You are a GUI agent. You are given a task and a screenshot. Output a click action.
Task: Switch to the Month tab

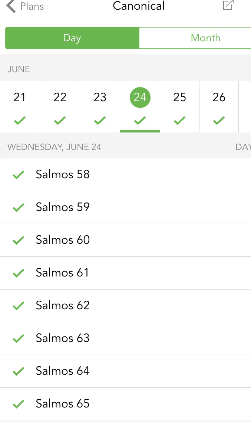pyautogui.click(x=205, y=38)
